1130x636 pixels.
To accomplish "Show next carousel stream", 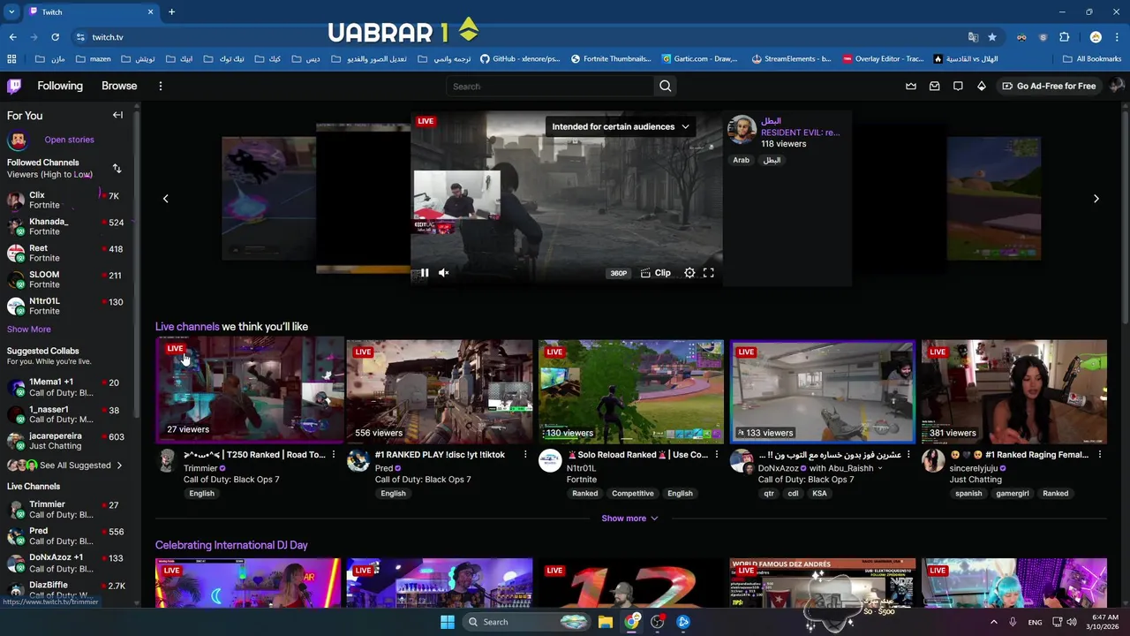I will 1096,198.
